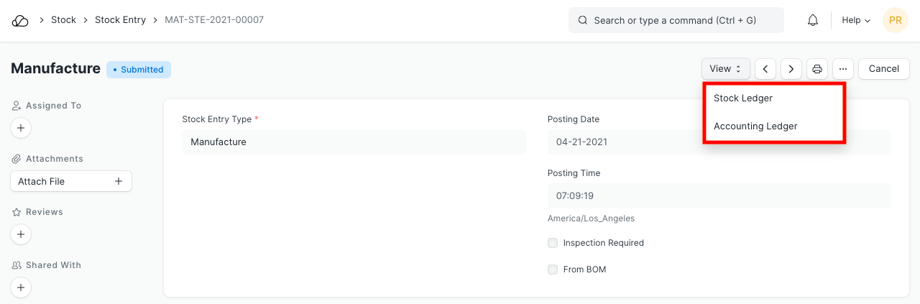Toggle the View dropdown button
920x304 pixels.
point(725,69)
